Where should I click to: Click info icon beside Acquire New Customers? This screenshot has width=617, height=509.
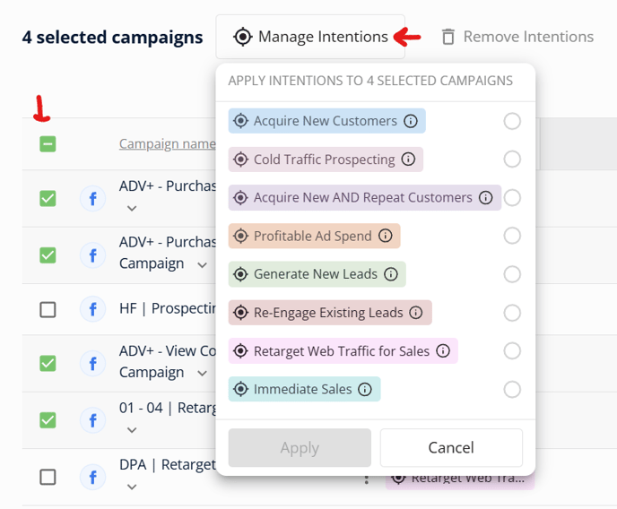411,121
